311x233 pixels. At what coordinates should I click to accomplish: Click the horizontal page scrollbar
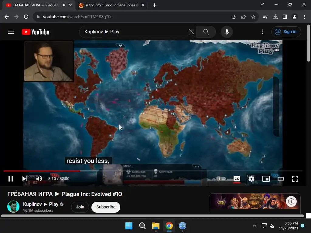(152, 216)
